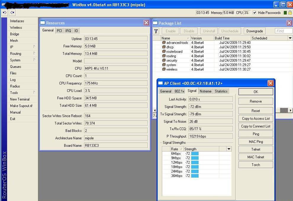Click the Resources window title icon

click(43, 23)
